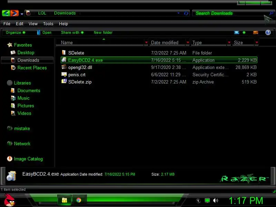Screen dimensions: 276x207
Task: Click the Open toolbar button
Action: tap(44, 32)
